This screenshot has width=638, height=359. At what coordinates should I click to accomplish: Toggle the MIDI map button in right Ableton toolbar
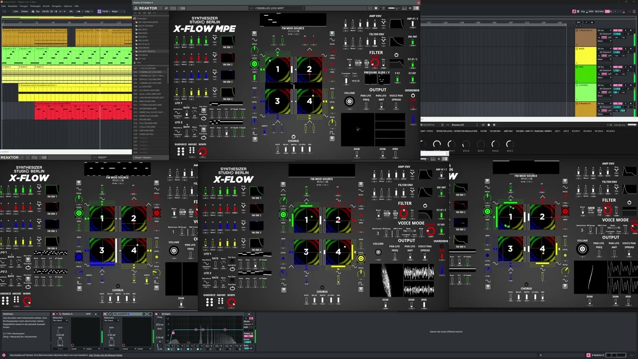pyautogui.click(x=591, y=11)
